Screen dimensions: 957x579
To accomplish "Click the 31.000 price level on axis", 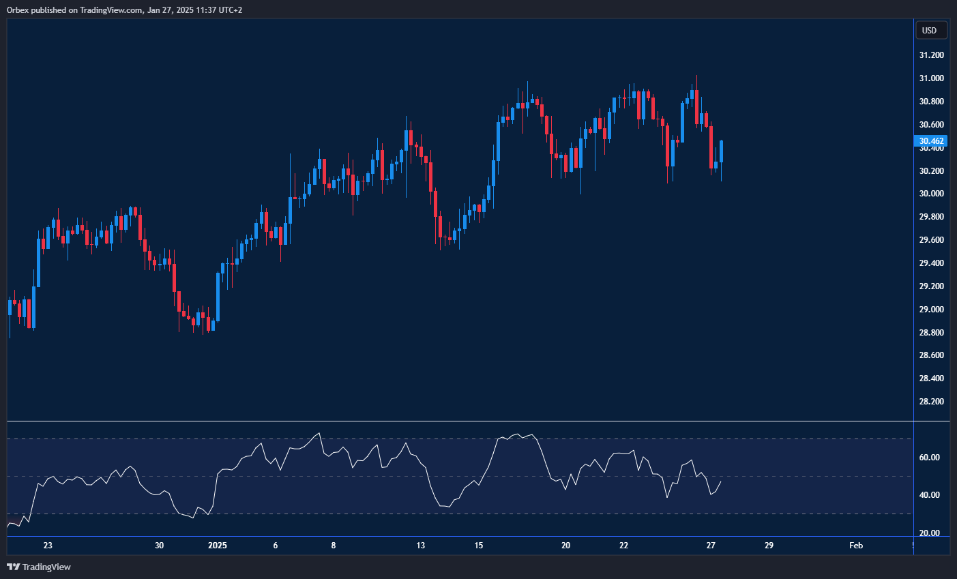I will [x=931, y=78].
